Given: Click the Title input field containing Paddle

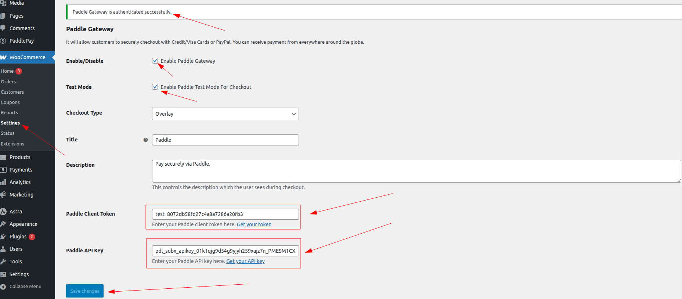Looking at the screenshot, I should coord(225,140).
